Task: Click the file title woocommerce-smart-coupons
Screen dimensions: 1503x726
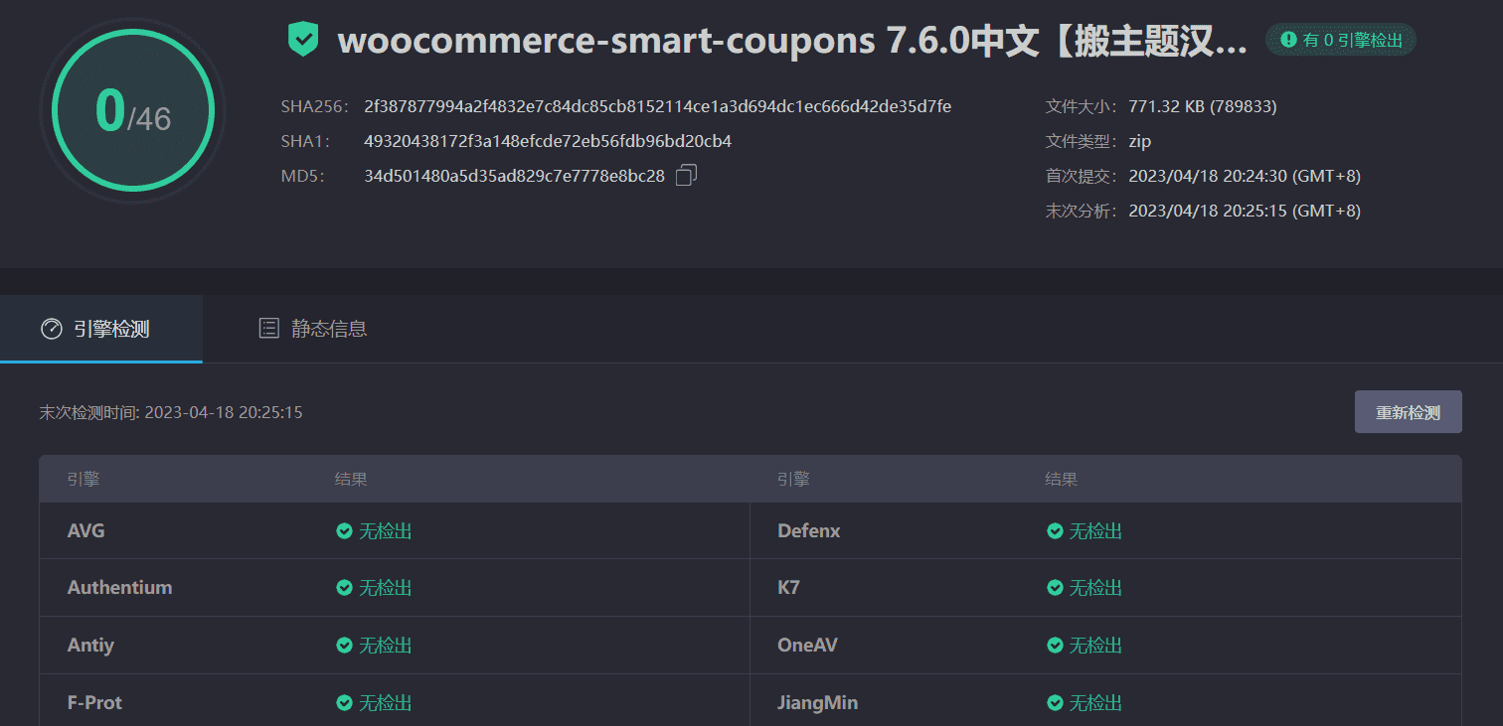Action: click(792, 41)
